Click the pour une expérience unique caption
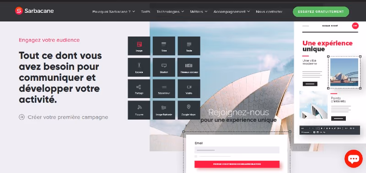Screen dimensions: 366x173 (238, 120)
